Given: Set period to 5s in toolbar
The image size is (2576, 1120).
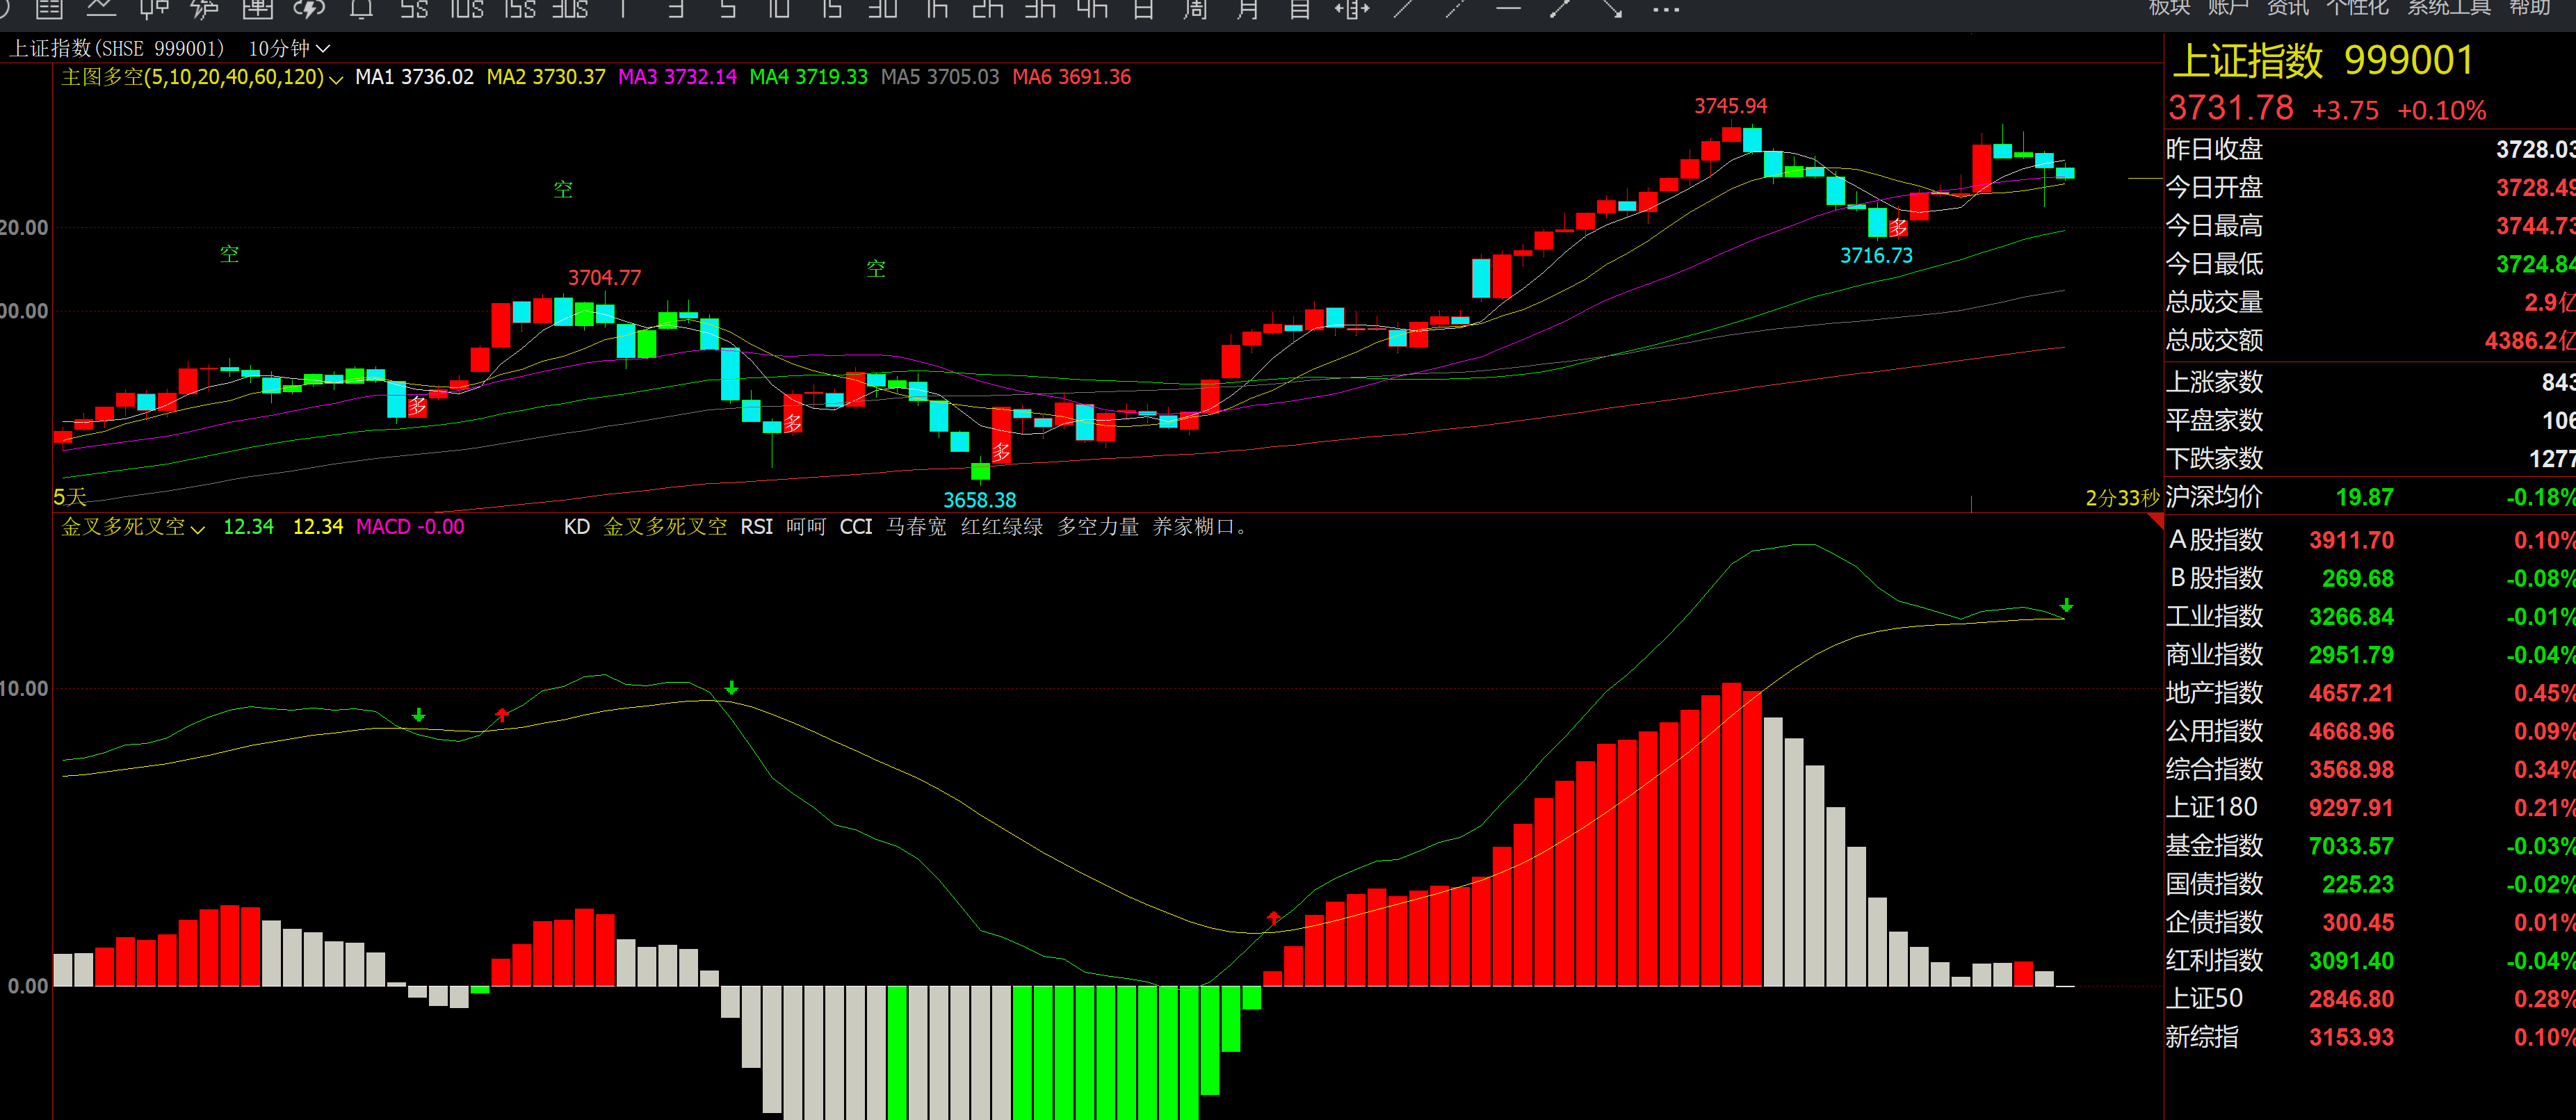Looking at the screenshot, I should tap(413, 9).
